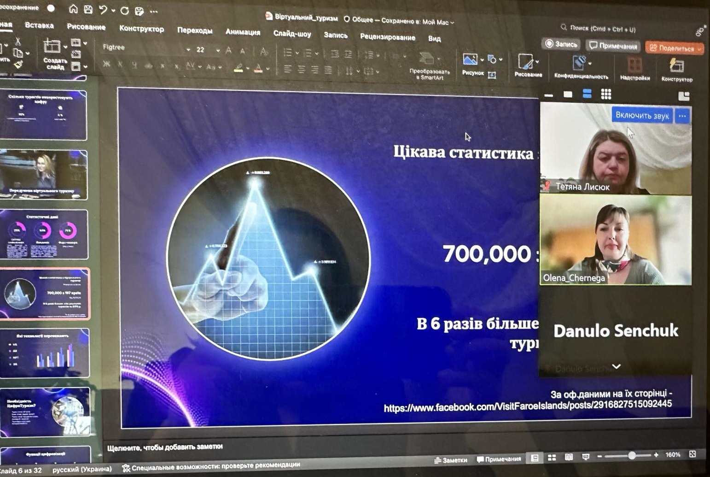Open the VisitFaroeIslands Facebook link
710x477 pixels.
point(528,407)
